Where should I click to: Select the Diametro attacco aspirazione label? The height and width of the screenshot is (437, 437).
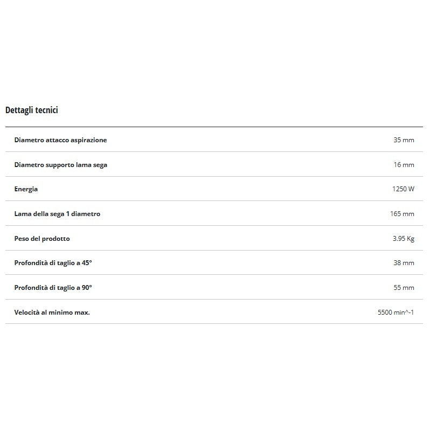coord(60,140)
